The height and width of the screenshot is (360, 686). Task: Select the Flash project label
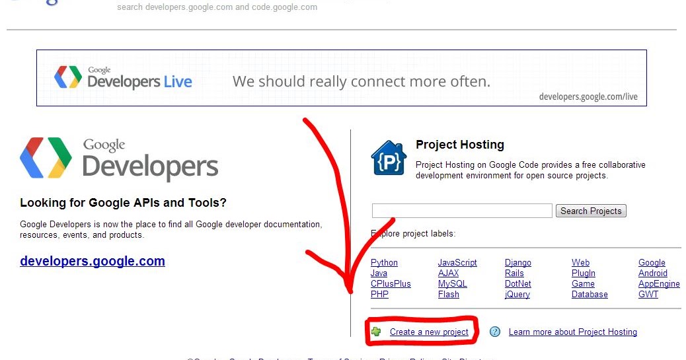pos(449,294)
